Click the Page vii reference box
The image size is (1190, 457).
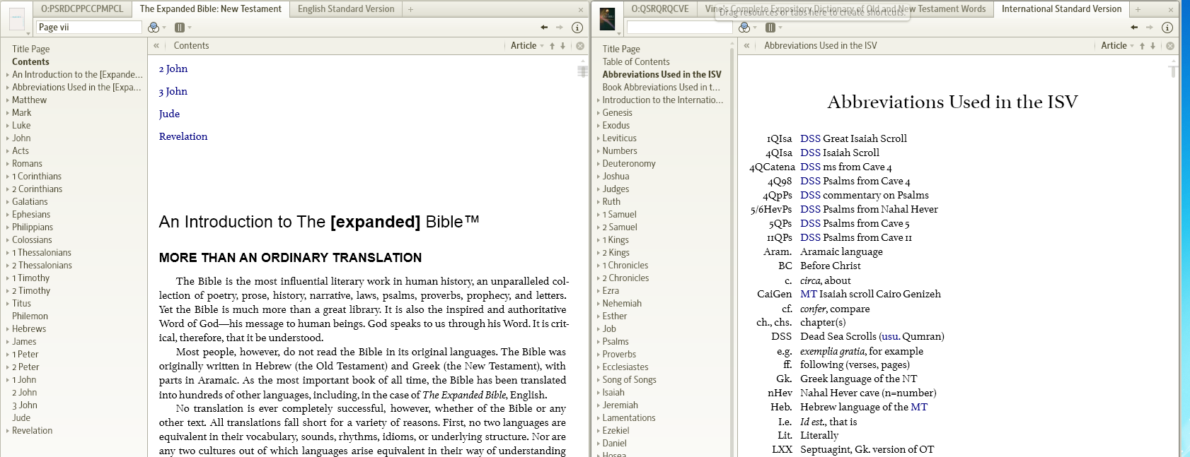(89, 27)
